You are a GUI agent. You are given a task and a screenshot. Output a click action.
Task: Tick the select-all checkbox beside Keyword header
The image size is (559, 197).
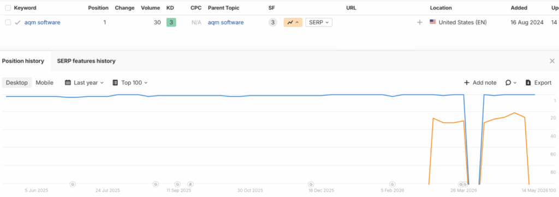[x=8, y=8]
